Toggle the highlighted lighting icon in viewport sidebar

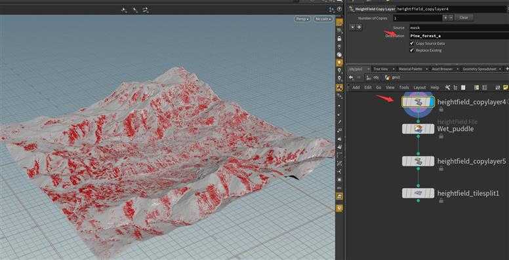(340, 62)
